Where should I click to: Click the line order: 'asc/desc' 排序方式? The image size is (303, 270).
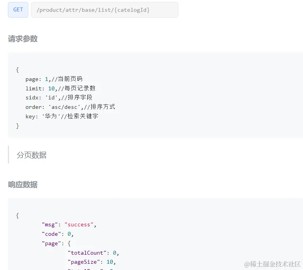[70, 107]
